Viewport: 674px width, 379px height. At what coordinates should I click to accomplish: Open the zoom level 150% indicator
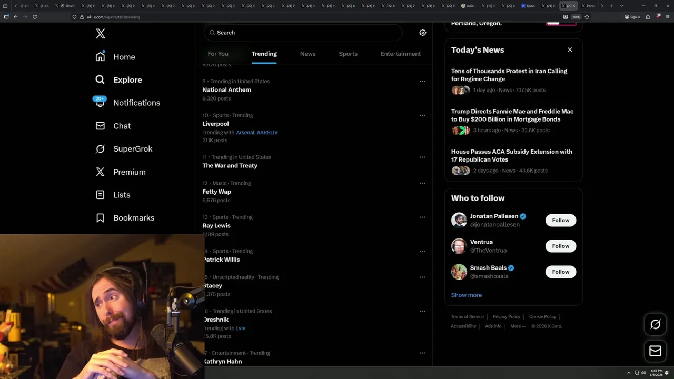(576, 17)
